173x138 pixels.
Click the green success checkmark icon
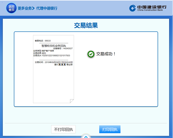91,54
